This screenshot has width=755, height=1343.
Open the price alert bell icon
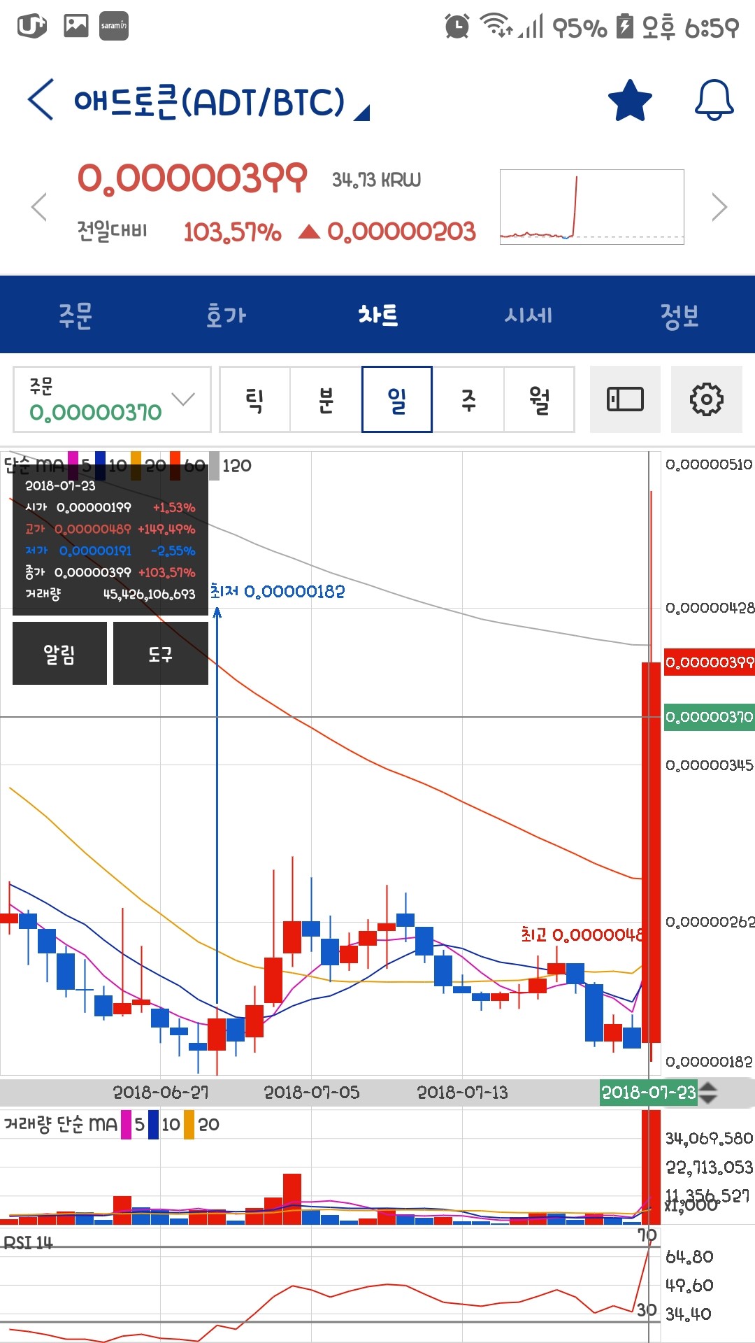[x=714, y=101]
